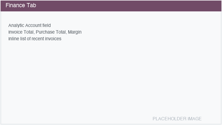
Task: Click the word "Account" in the first line
Action: coord(33,26)
